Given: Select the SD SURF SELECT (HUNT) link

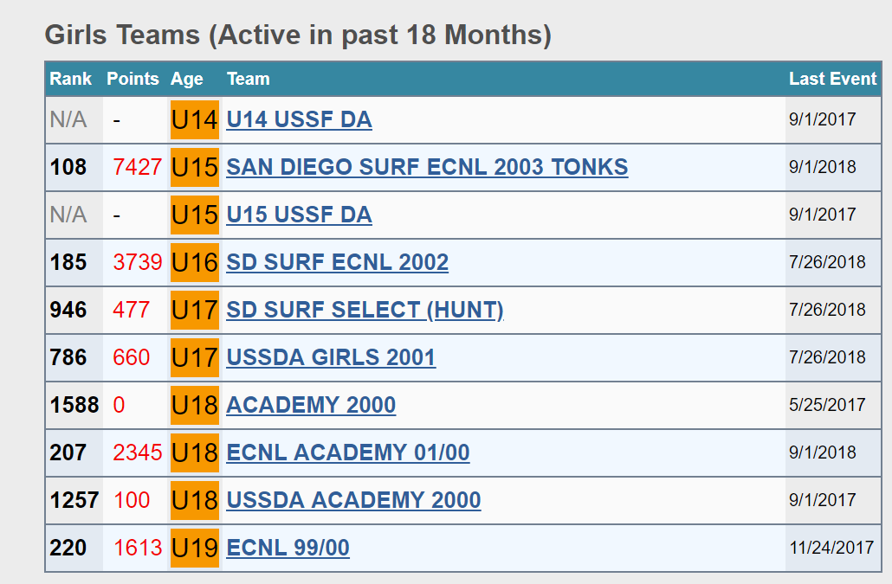Looking at the screenshot, I should tap(365, 310).
